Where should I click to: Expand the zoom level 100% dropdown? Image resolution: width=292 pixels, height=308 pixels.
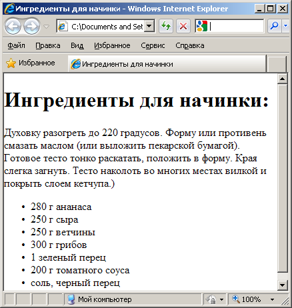click(273, 299)
